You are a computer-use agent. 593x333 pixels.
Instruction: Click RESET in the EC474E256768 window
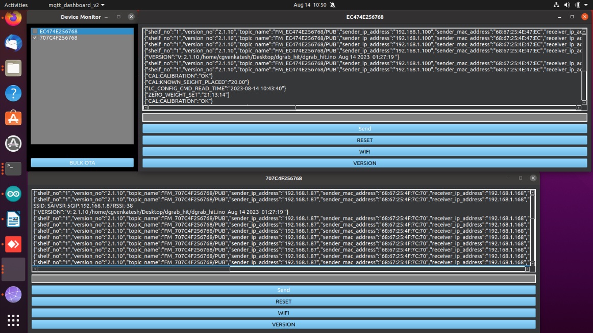click(364, 140)
